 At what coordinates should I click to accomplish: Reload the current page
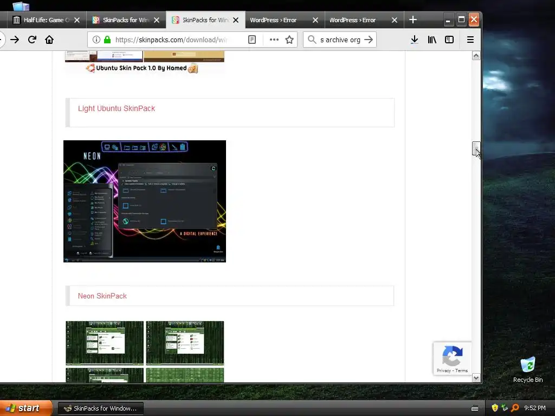[32, 40]
